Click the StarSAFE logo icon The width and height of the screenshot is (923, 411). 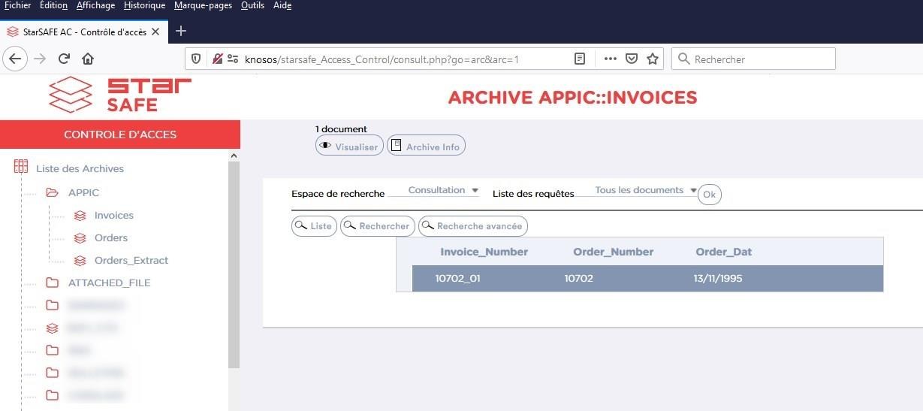click(70, 95)
